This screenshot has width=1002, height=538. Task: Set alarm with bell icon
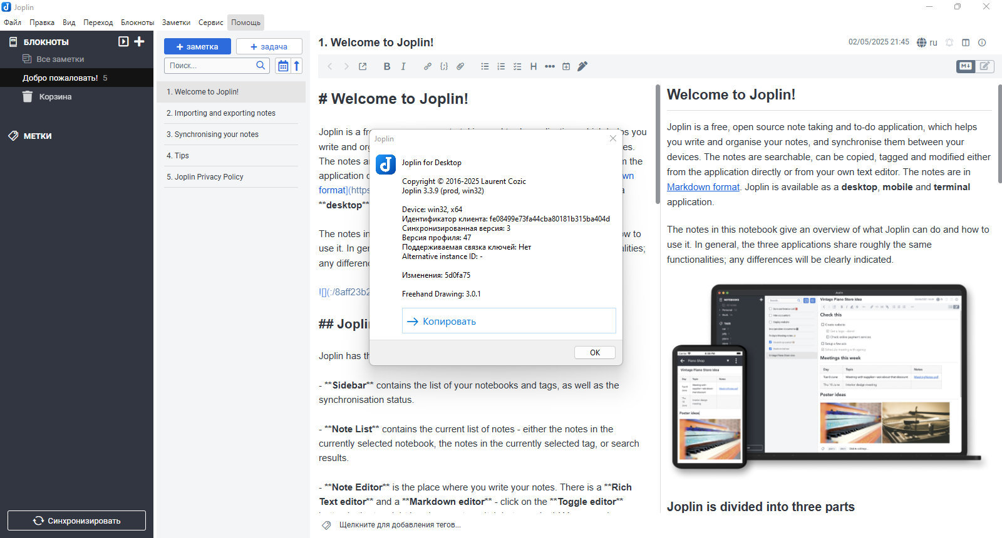(949, 43)
